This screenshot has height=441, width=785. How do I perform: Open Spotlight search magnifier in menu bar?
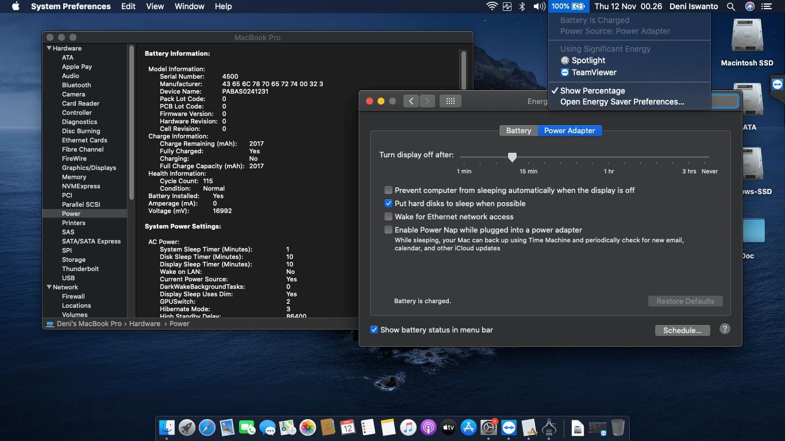731,6
